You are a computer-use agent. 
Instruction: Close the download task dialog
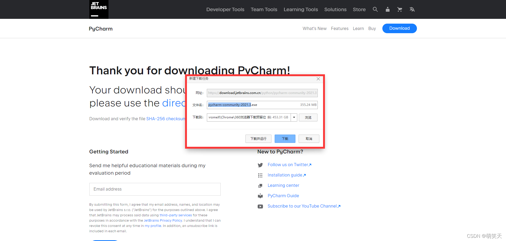[x=318, y=79]
